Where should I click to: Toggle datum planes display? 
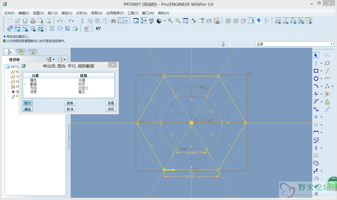click(x=278, y=21)
